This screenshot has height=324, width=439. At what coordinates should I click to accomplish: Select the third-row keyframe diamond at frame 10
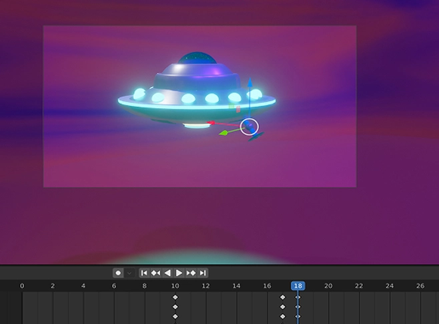pos(175,317)
